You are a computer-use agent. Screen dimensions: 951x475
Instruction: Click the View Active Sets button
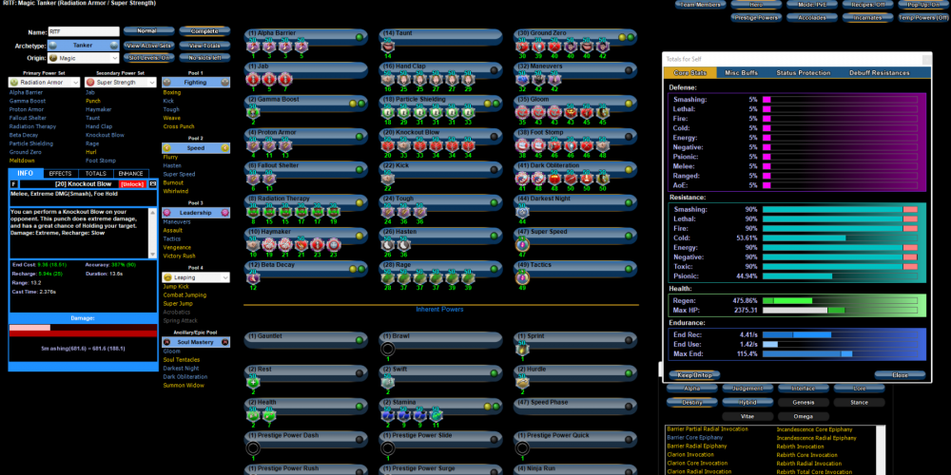tap(148, 46)
